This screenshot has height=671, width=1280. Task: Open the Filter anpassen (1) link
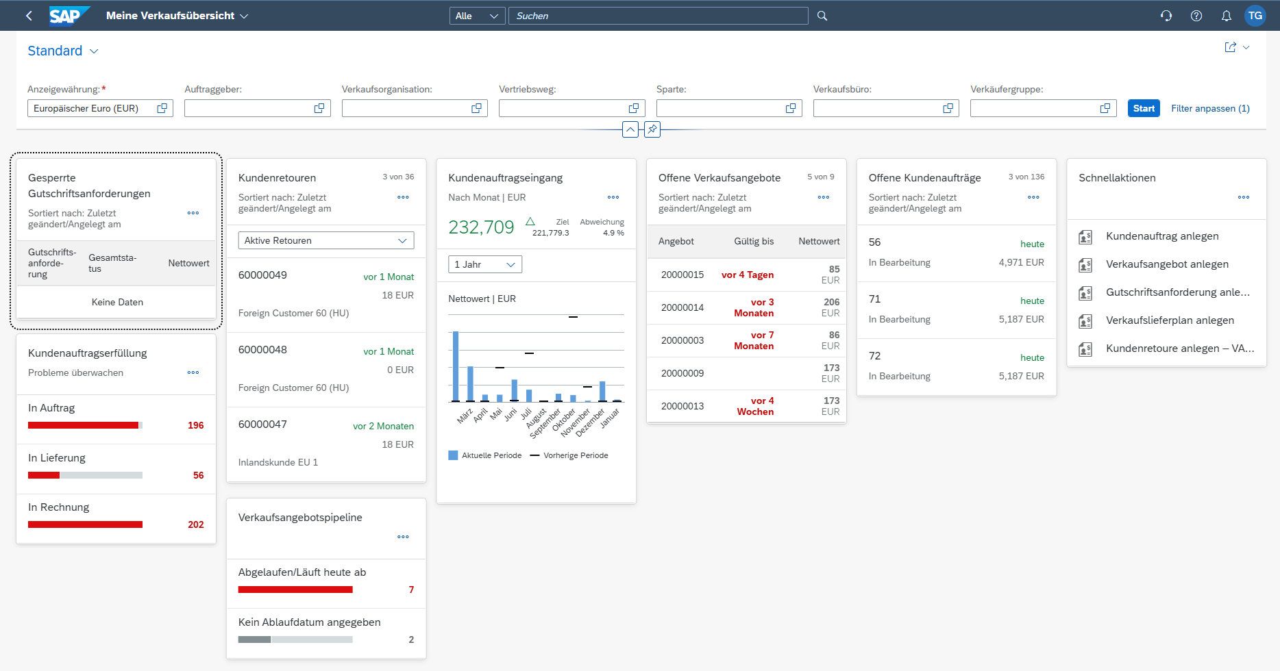(1210, 108)
